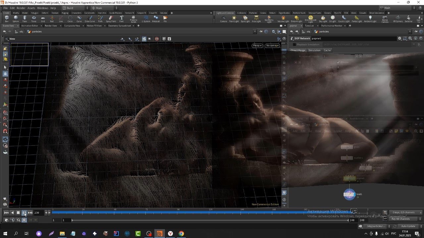Expand Key All Channels dropdown
Screen dimensions: 424x238
(x=405, y=219)
